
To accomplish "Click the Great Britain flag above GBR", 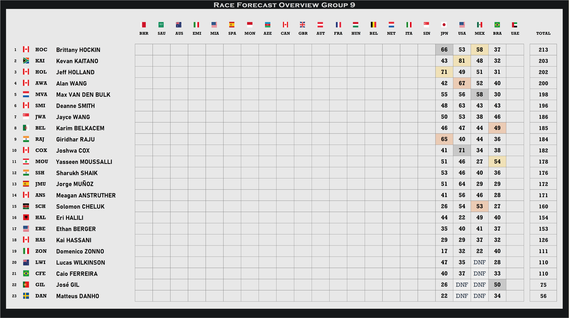I will (303, 25).
